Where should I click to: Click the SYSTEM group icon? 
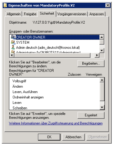click(x=13, y=42)
